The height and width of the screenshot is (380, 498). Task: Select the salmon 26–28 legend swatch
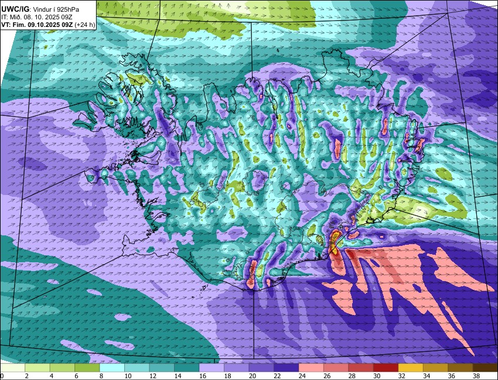pos(336,368)
